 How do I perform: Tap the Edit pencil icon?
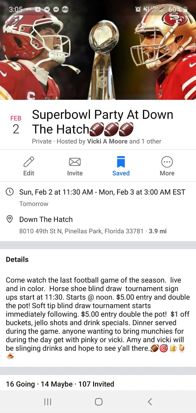click(x=29, y=161)
